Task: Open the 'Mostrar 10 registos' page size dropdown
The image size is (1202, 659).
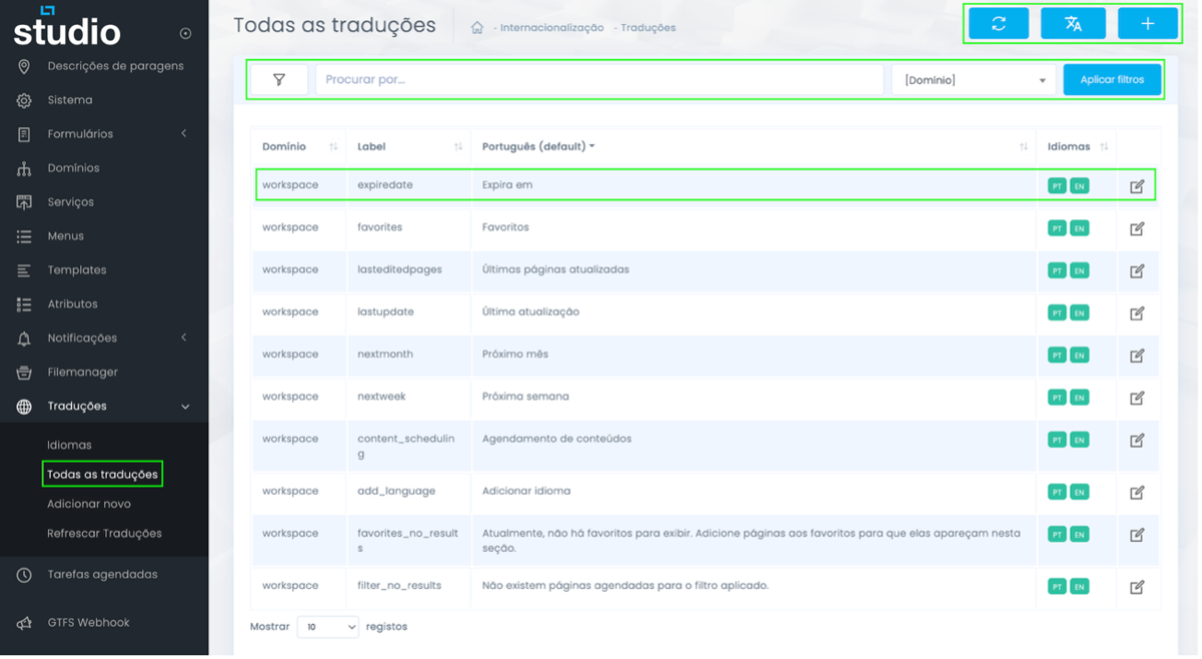Action: 327,626
